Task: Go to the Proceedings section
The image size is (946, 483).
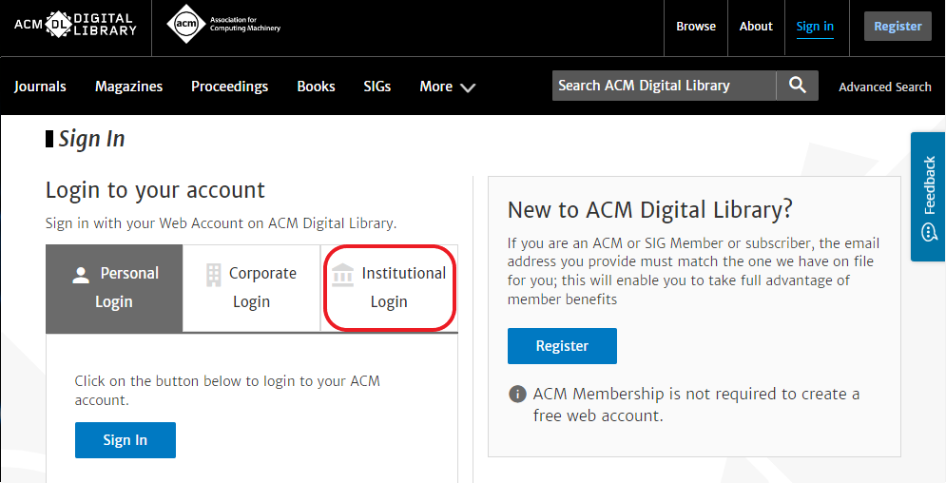Action: tap(229, 87)
